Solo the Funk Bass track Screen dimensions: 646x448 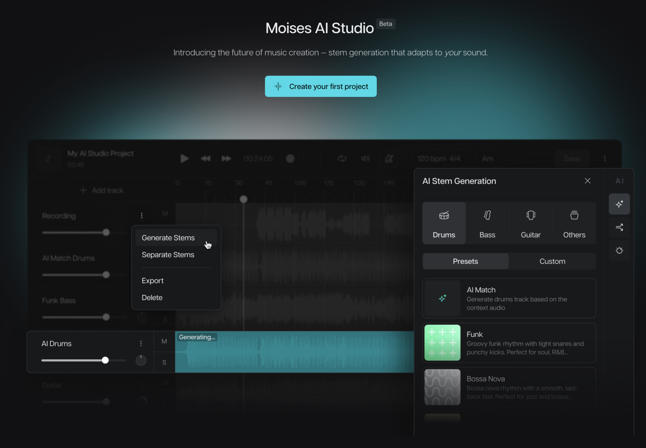click(165, 320)
